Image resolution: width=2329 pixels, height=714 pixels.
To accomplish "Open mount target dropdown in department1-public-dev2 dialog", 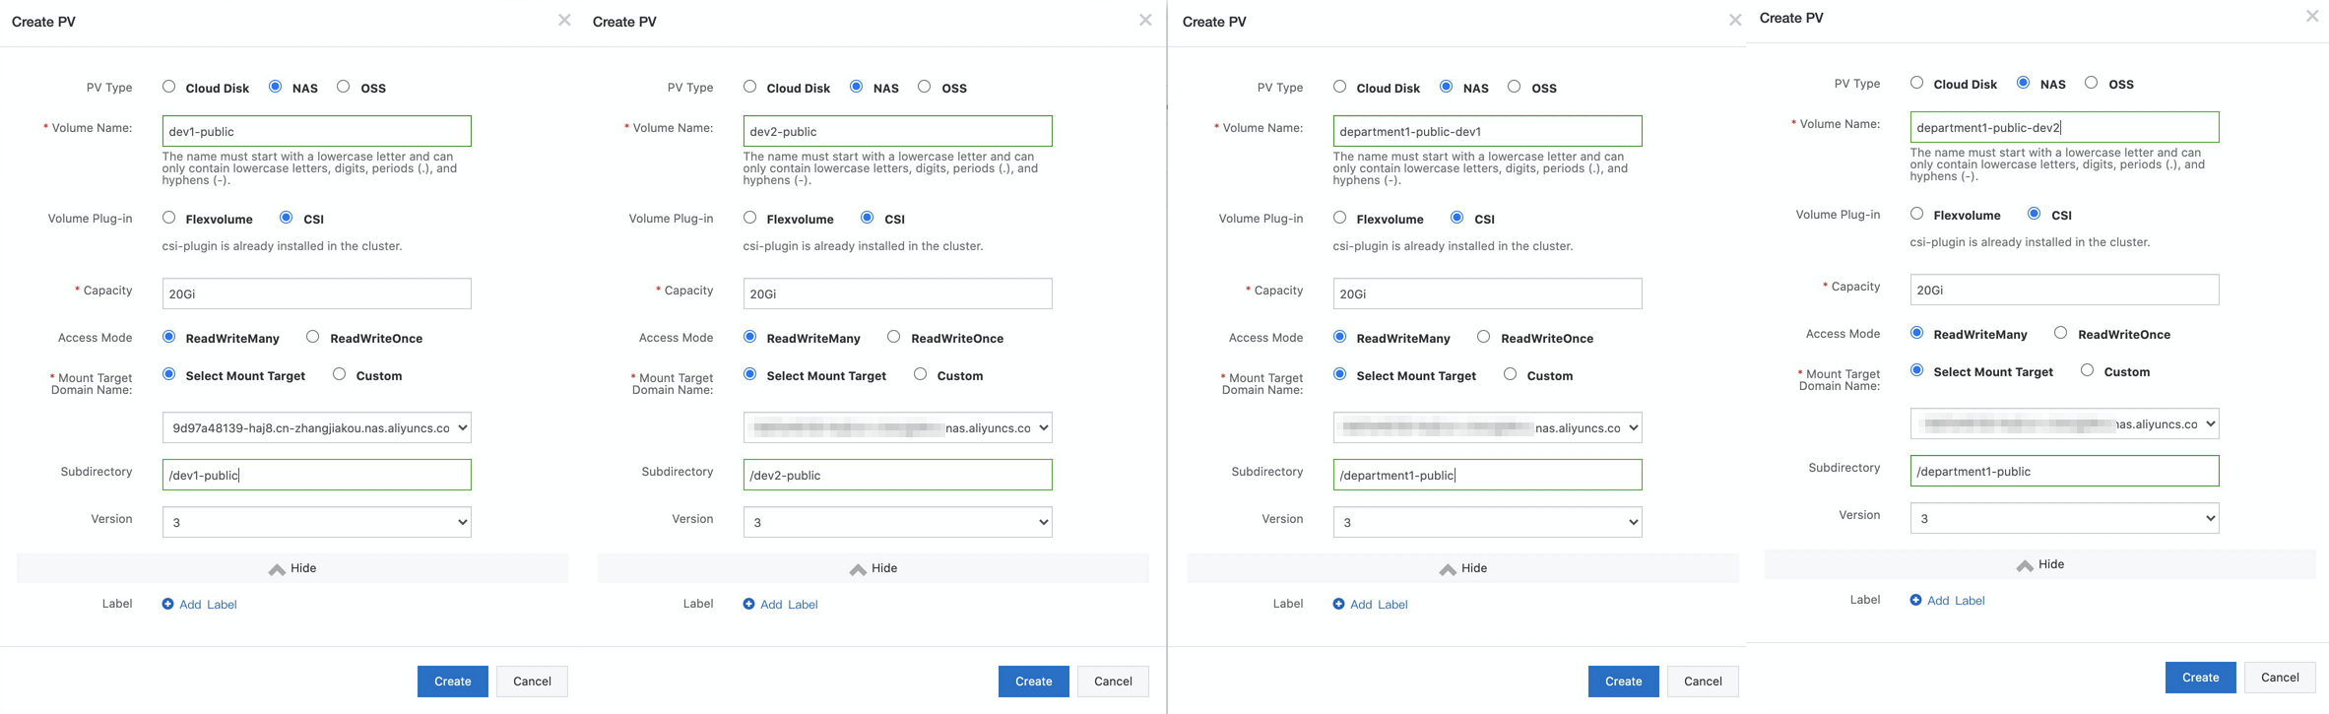I will (x=2064, y=423).
